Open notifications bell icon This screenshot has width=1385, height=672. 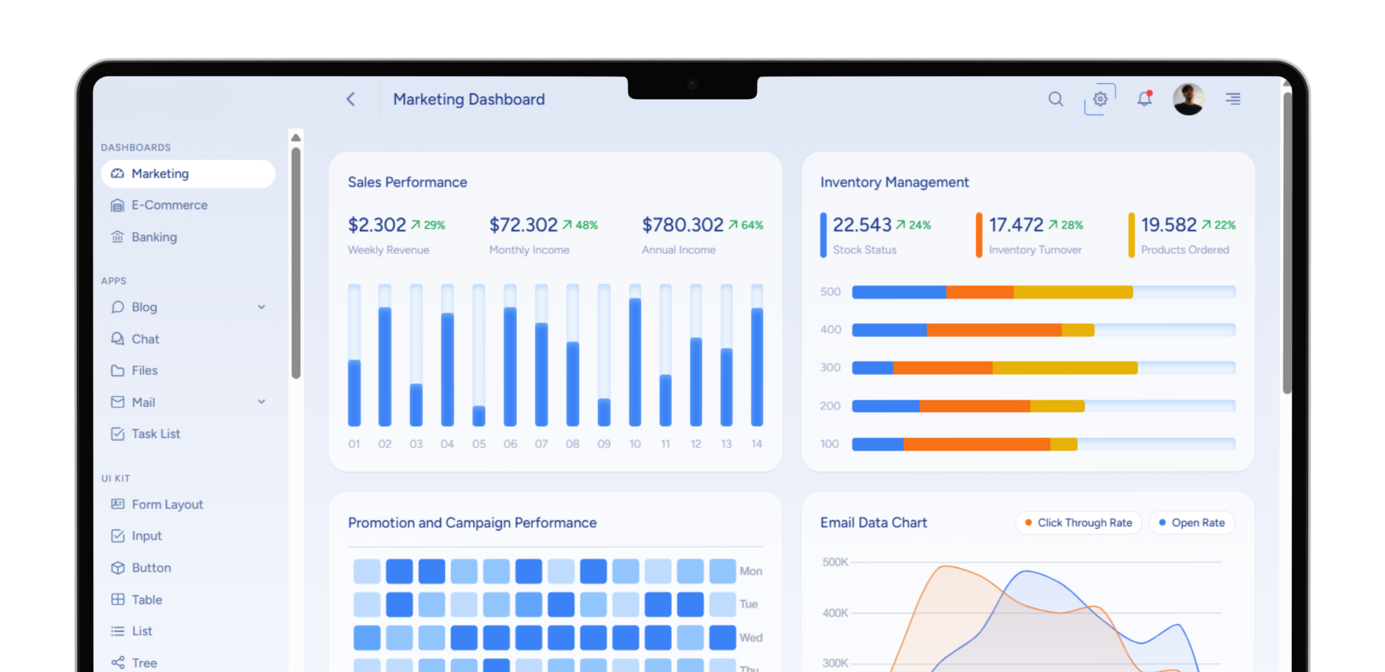[x=1144, y=99]
